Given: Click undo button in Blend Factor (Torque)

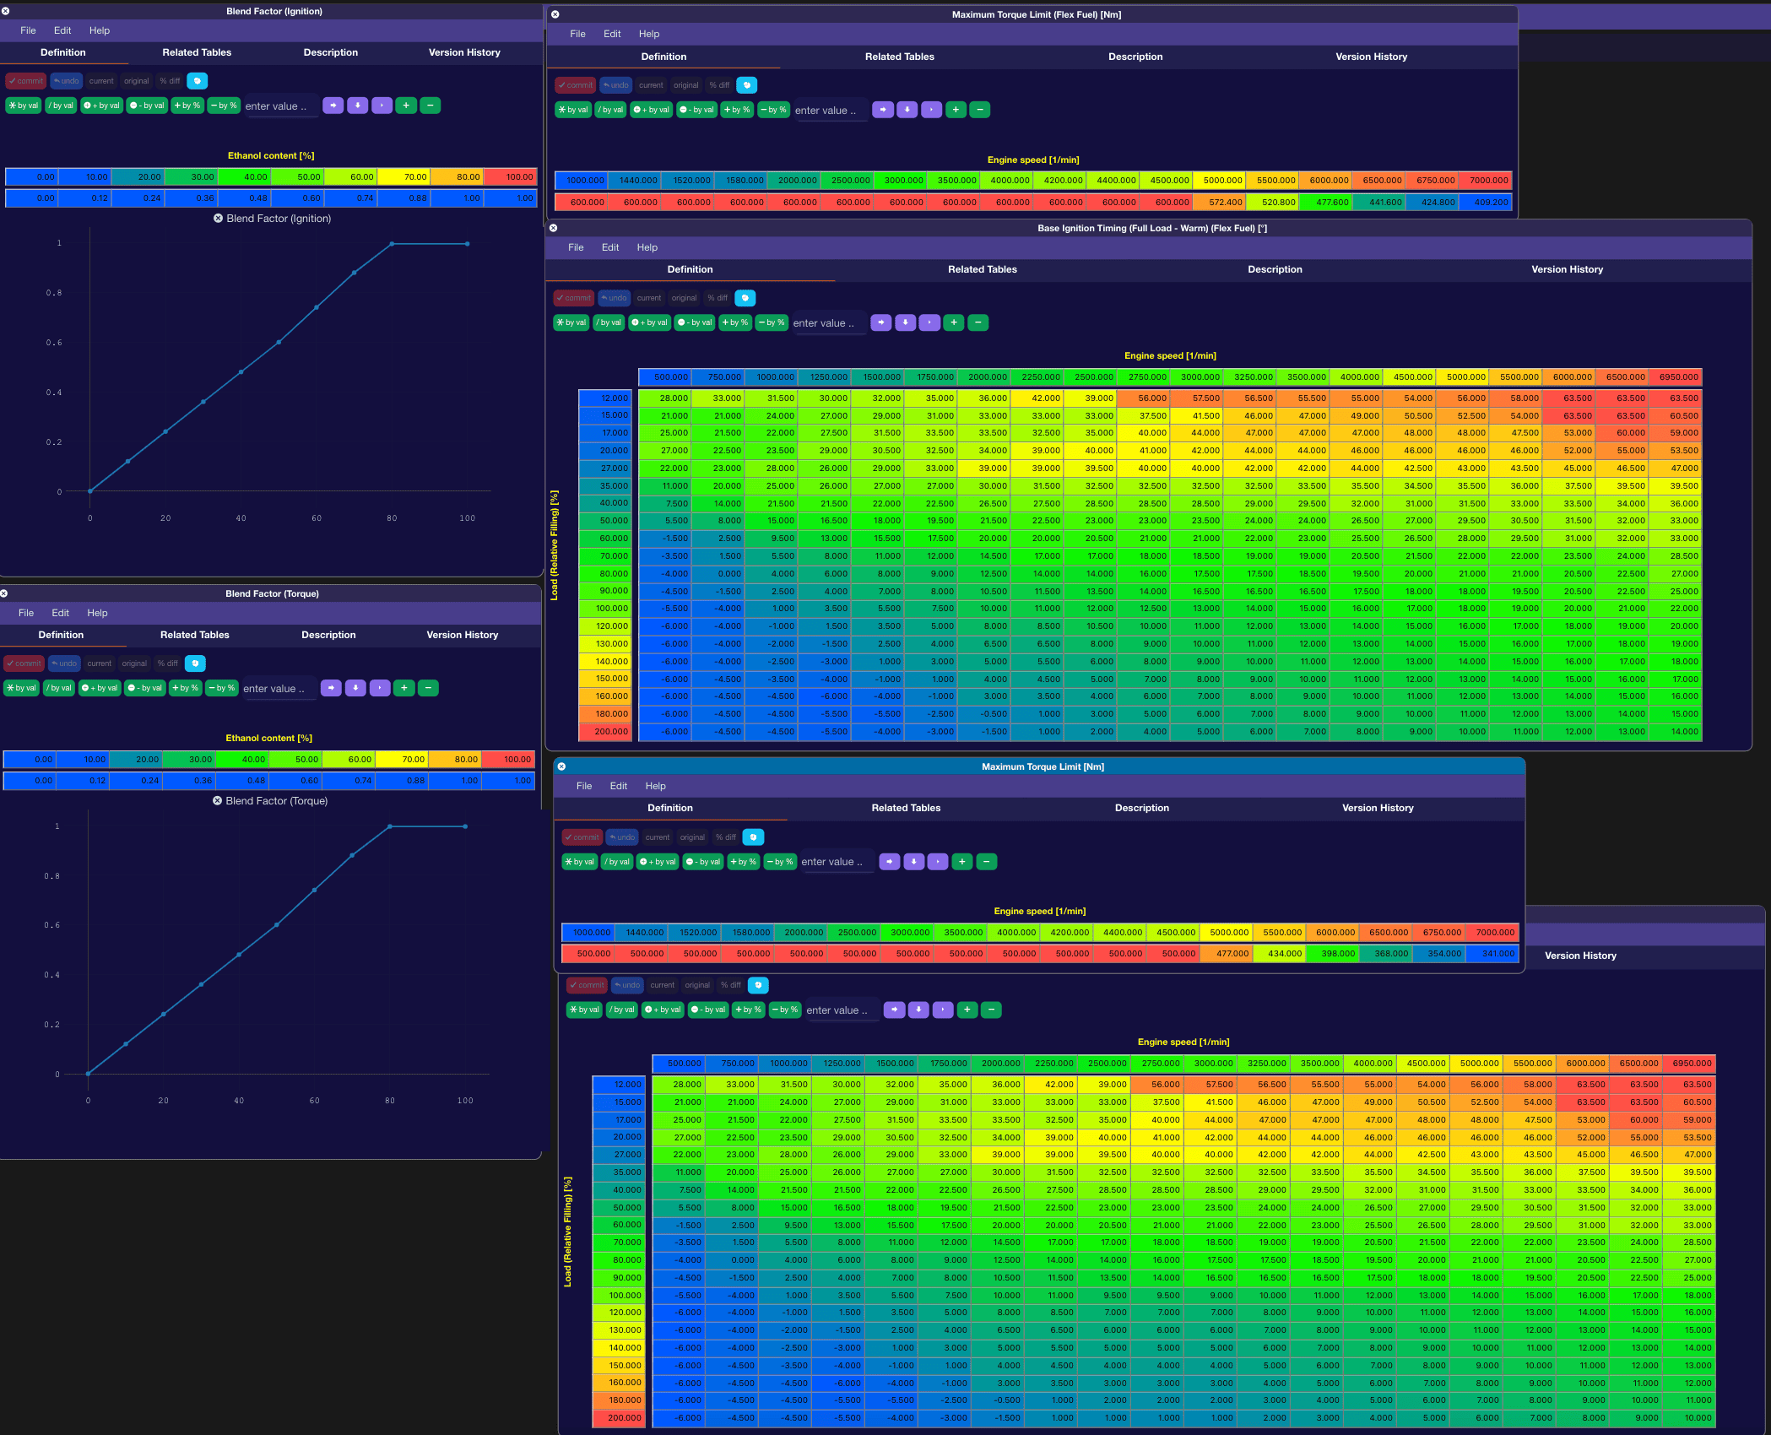Looking at the screenshot, I should (x=64, y=663).
